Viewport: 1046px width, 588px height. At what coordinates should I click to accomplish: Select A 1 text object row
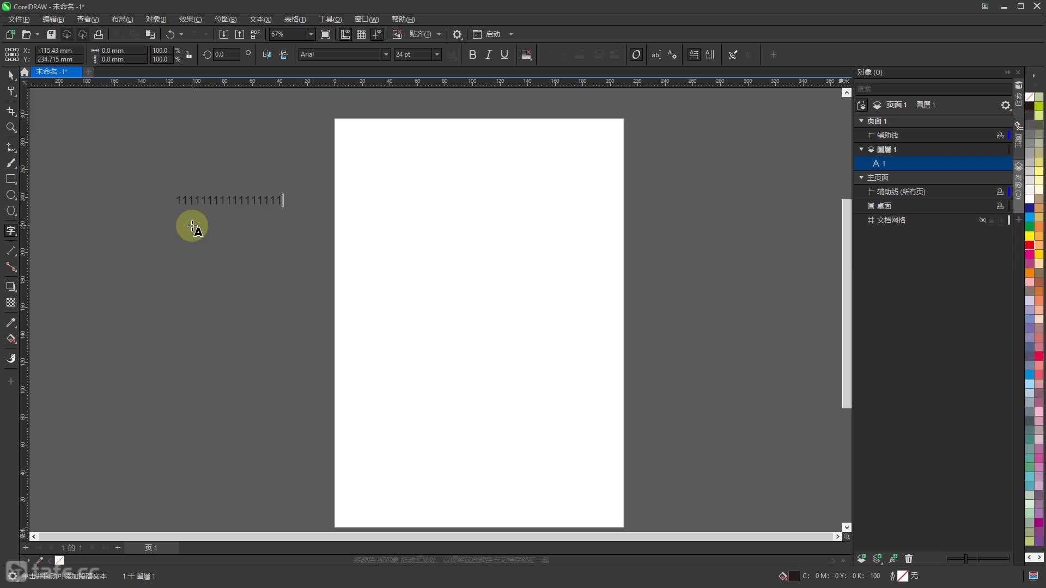pyautogui.click(x=933, y=163)
